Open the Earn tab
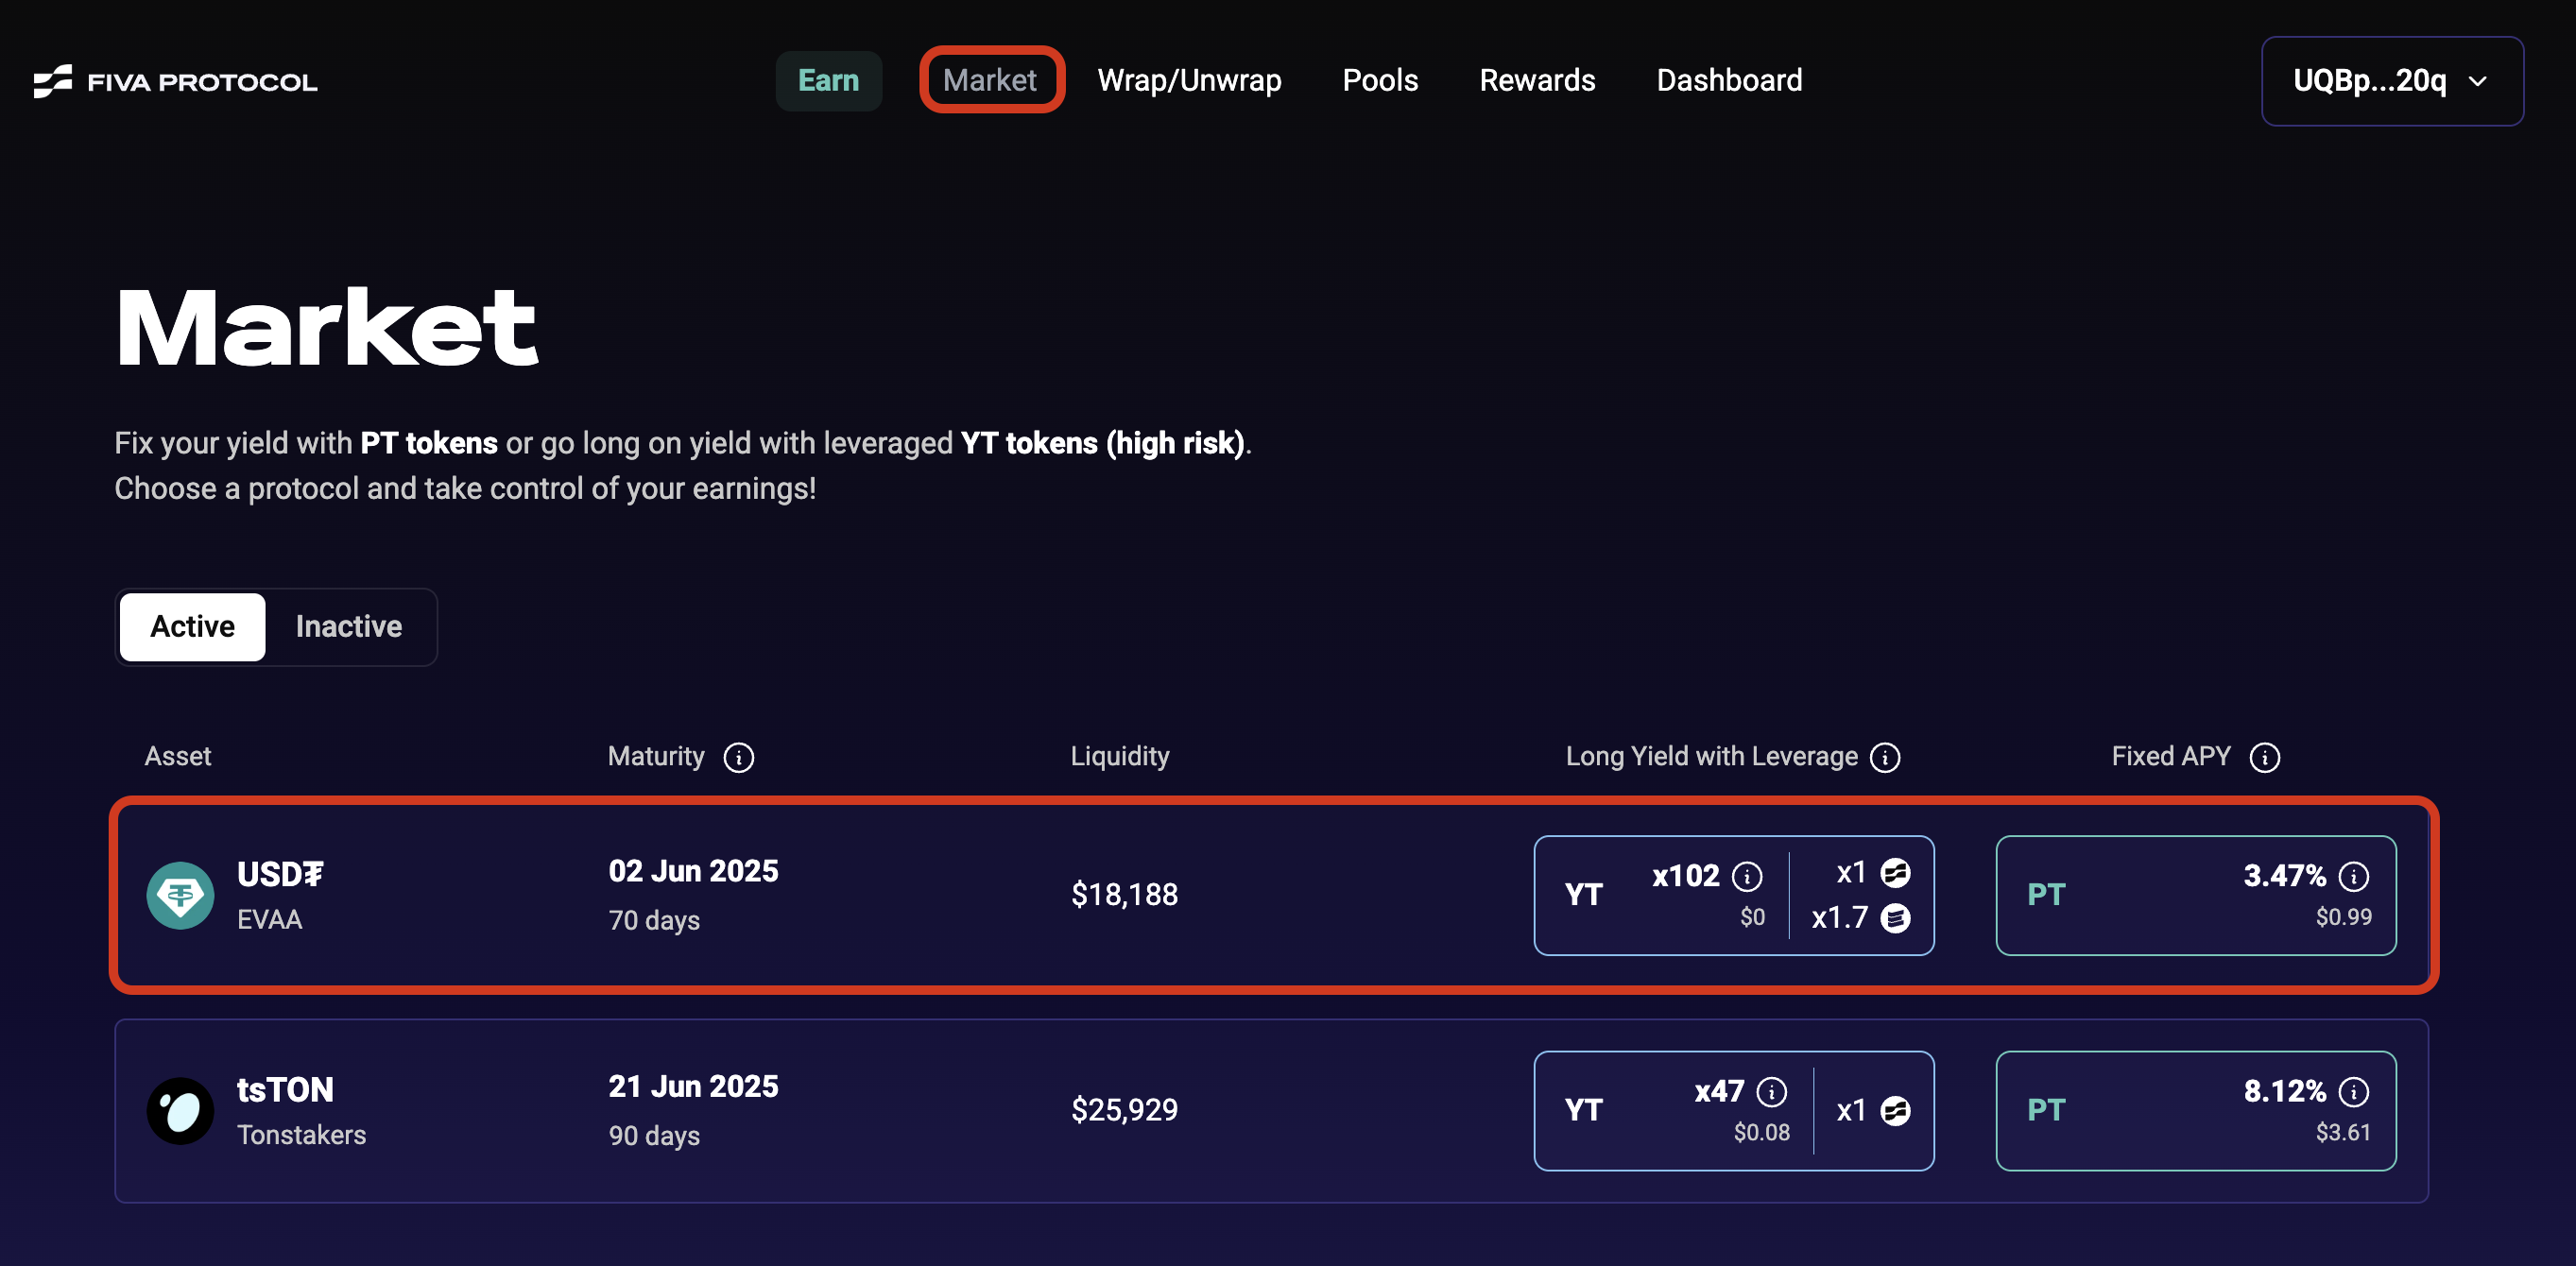The width and height of the screenshot is (2576, 1266). (x=828, y=81)
